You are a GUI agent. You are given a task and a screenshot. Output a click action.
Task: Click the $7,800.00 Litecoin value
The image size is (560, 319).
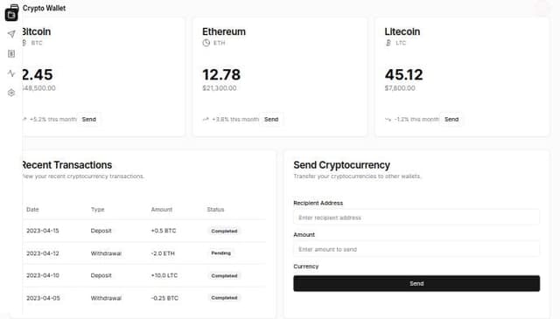pyautogui.click(x=400, y=88)
